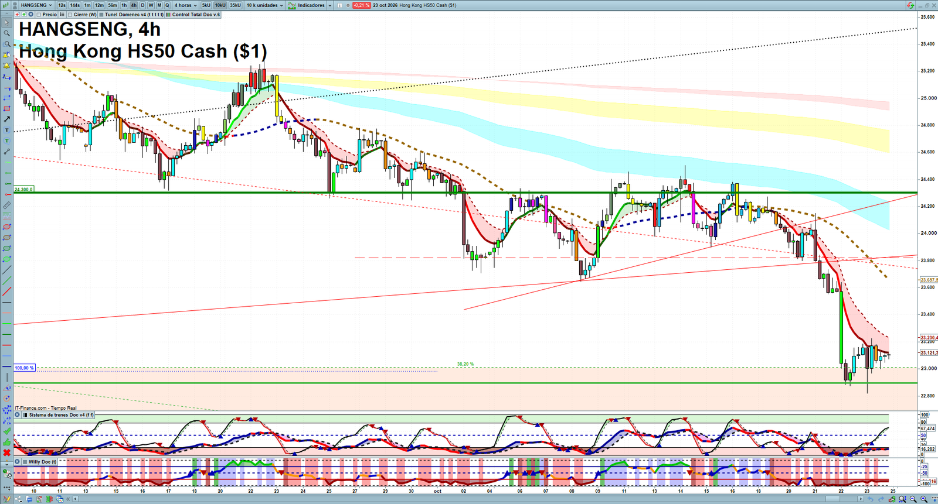Screen dimensions: 938x504
Task: Select the arrow pointer tool
Action: click(x=6, y=23)
